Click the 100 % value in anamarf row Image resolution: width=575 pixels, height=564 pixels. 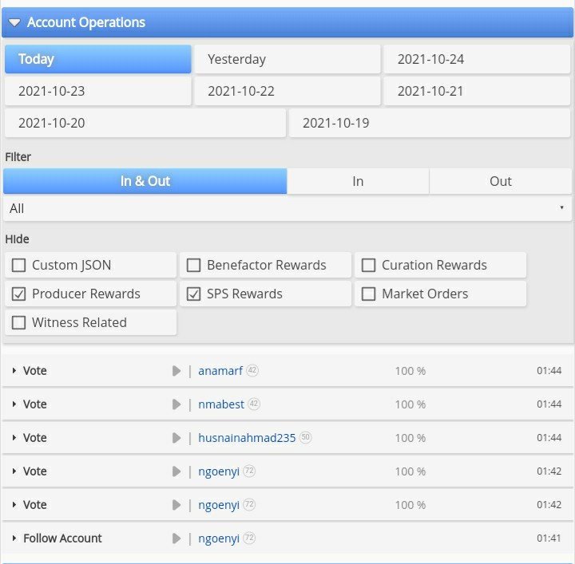coord(410,371)
